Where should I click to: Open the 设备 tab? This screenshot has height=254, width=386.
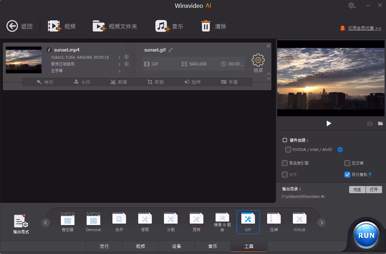coord(177,246)
